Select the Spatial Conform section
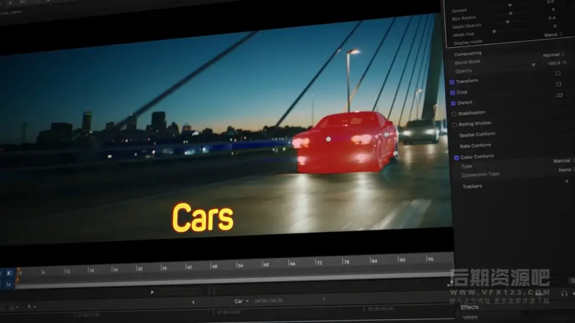575x323 pixels. (477, 134)
